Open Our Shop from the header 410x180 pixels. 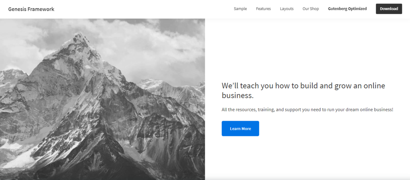coord(311,9)
